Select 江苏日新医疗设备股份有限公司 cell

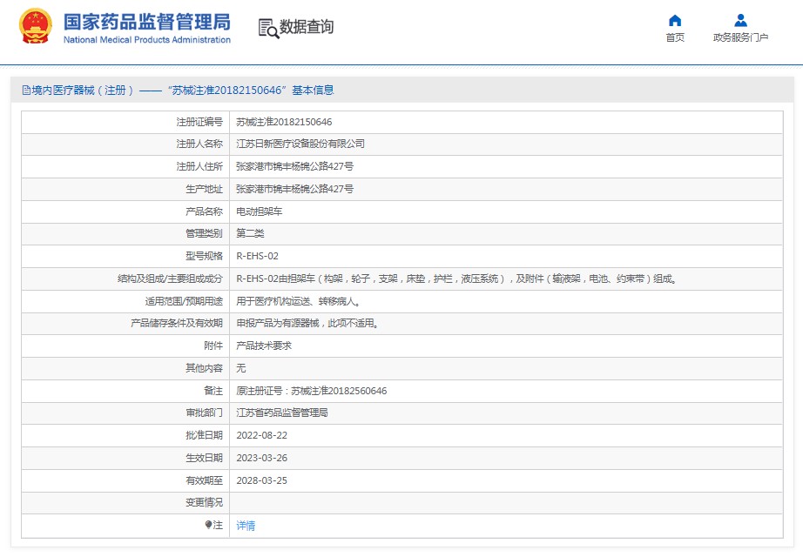(x=300, y=144)
